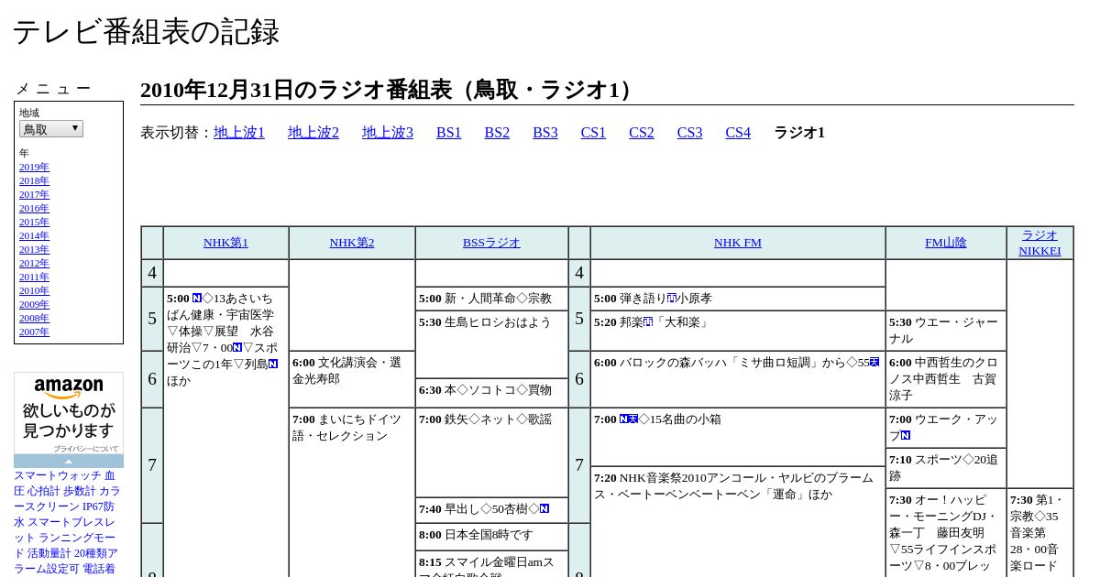Switch display to CS1
The image size is (1100, 577).
coord(593,133)
